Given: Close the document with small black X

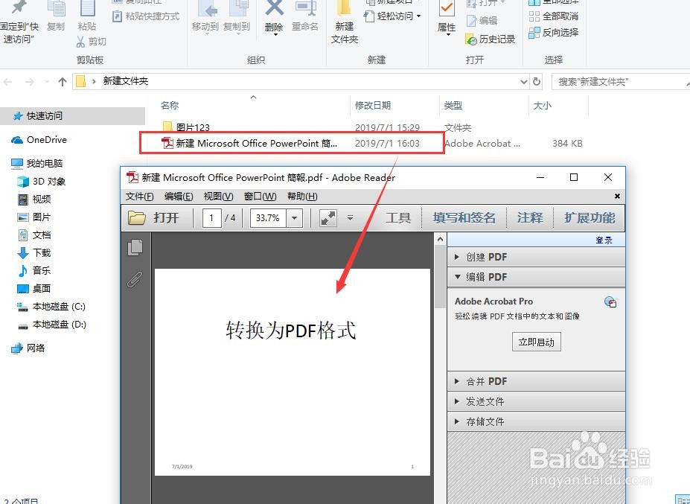Looking at the screenshot, I should (617, 197).
